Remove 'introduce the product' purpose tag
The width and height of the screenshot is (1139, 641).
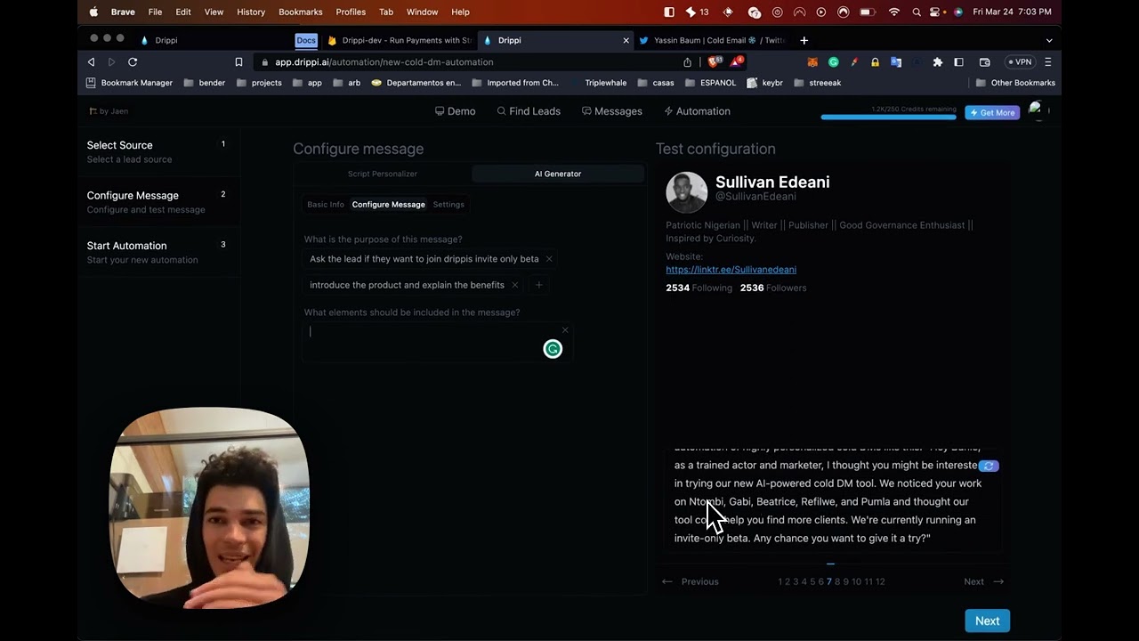click(x=514, y=285)
